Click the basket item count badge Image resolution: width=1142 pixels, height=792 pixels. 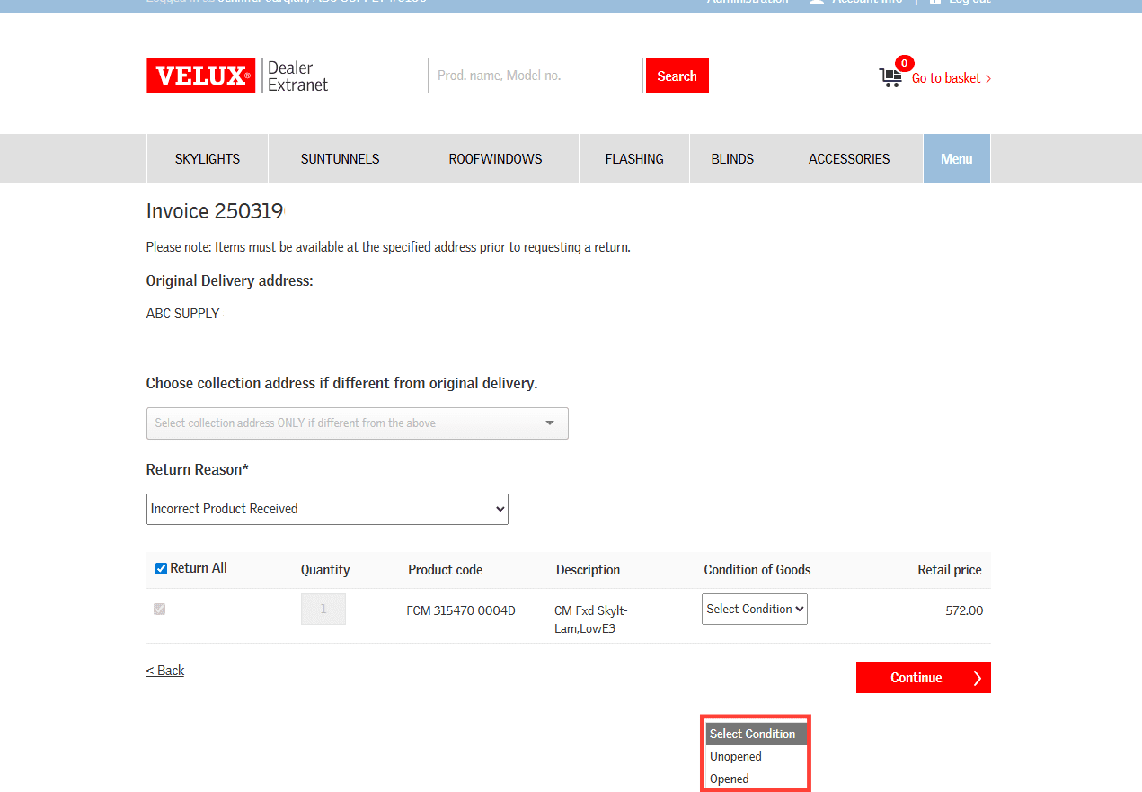(x=904, y=63)
